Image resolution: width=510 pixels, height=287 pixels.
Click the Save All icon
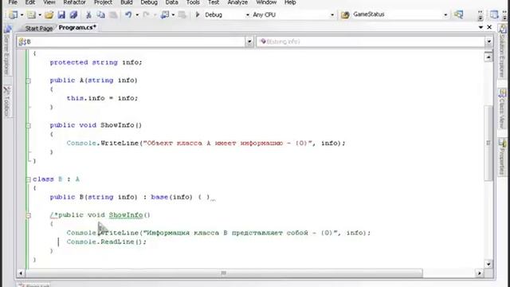click(73, 14)
